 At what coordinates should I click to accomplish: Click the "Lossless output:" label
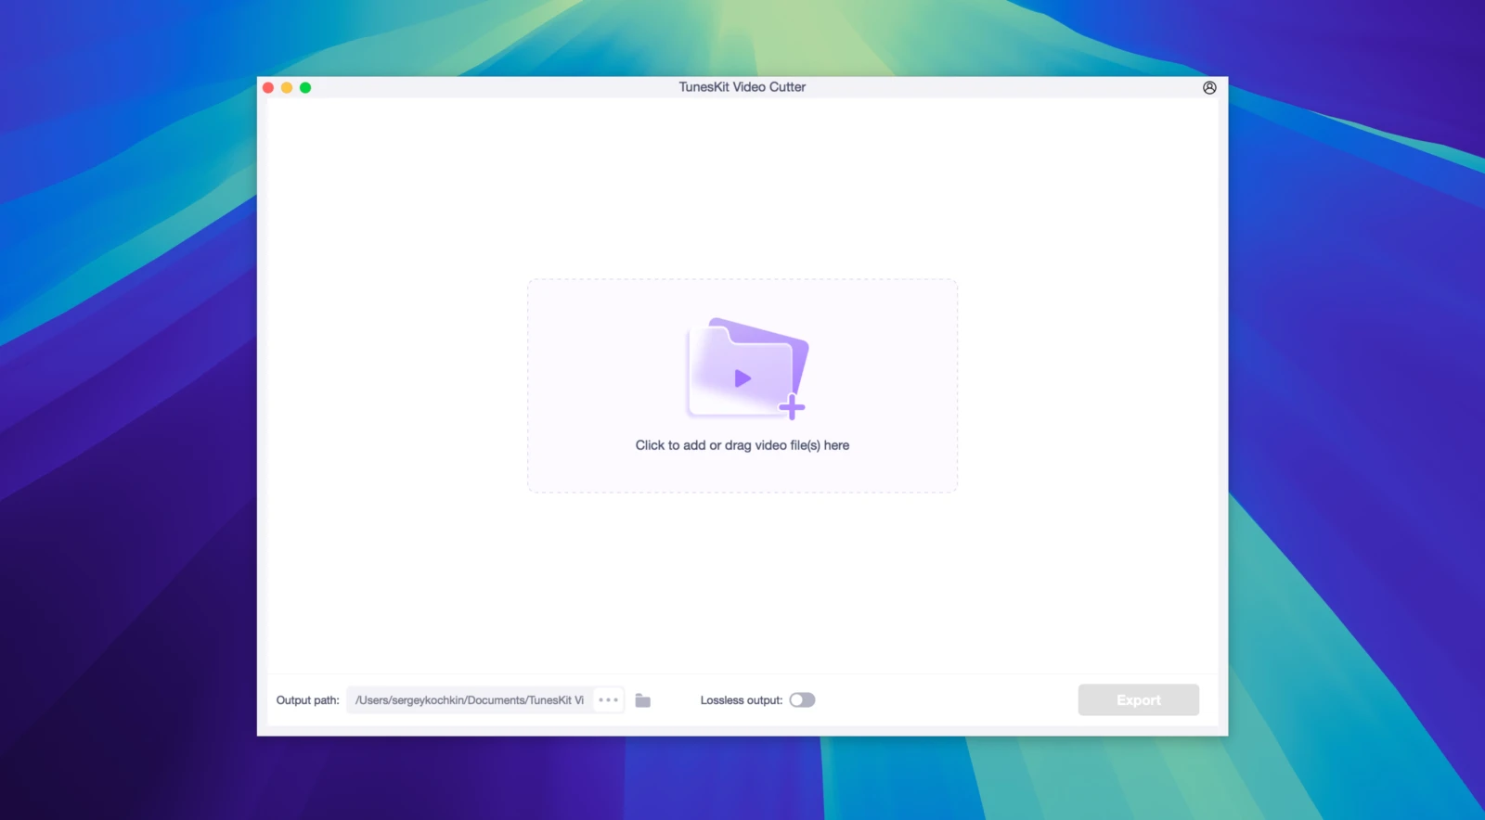pyautogui.click(x=741, y=700)
